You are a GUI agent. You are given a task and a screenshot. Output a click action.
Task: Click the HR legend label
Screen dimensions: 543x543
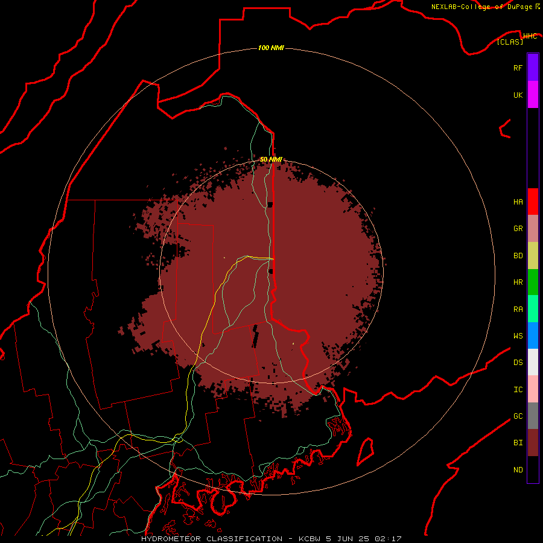(518, 282)
